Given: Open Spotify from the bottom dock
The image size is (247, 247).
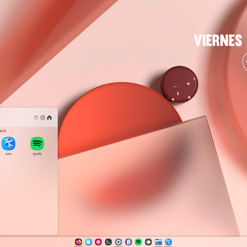Looking at the screenshot, I should click(138, 241).
